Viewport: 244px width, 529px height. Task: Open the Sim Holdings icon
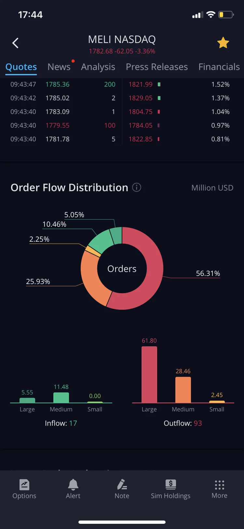pos(170,485)
